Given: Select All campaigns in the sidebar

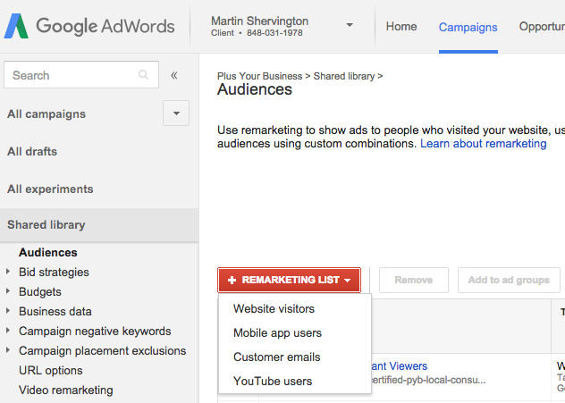Looking at the screenshot, I should coord(46,113).
